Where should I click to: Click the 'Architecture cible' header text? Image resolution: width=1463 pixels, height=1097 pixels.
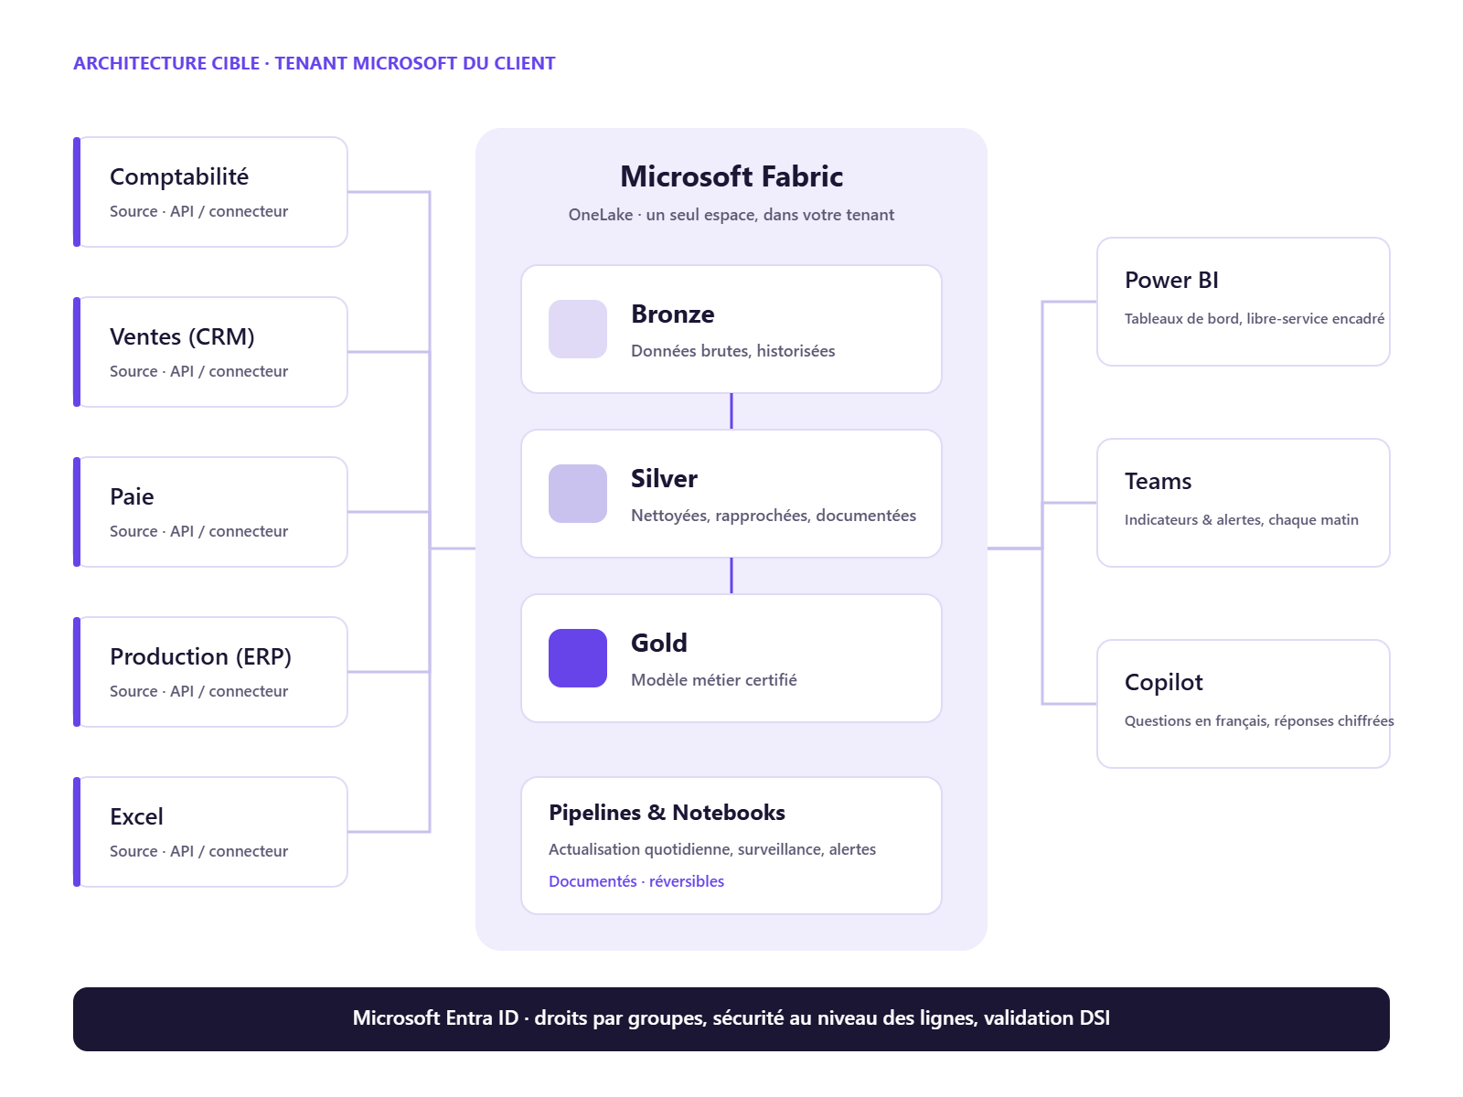pyautogui.click(x=315, y=63)
